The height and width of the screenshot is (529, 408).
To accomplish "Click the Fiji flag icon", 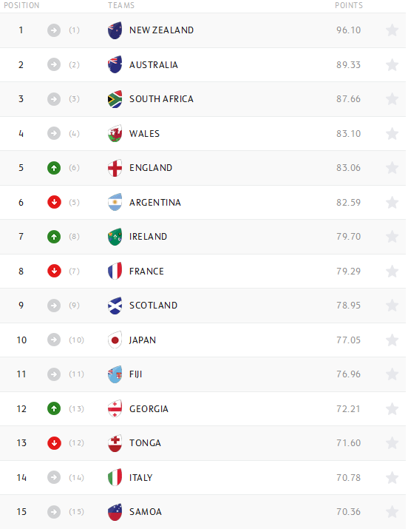I will 115,374.
